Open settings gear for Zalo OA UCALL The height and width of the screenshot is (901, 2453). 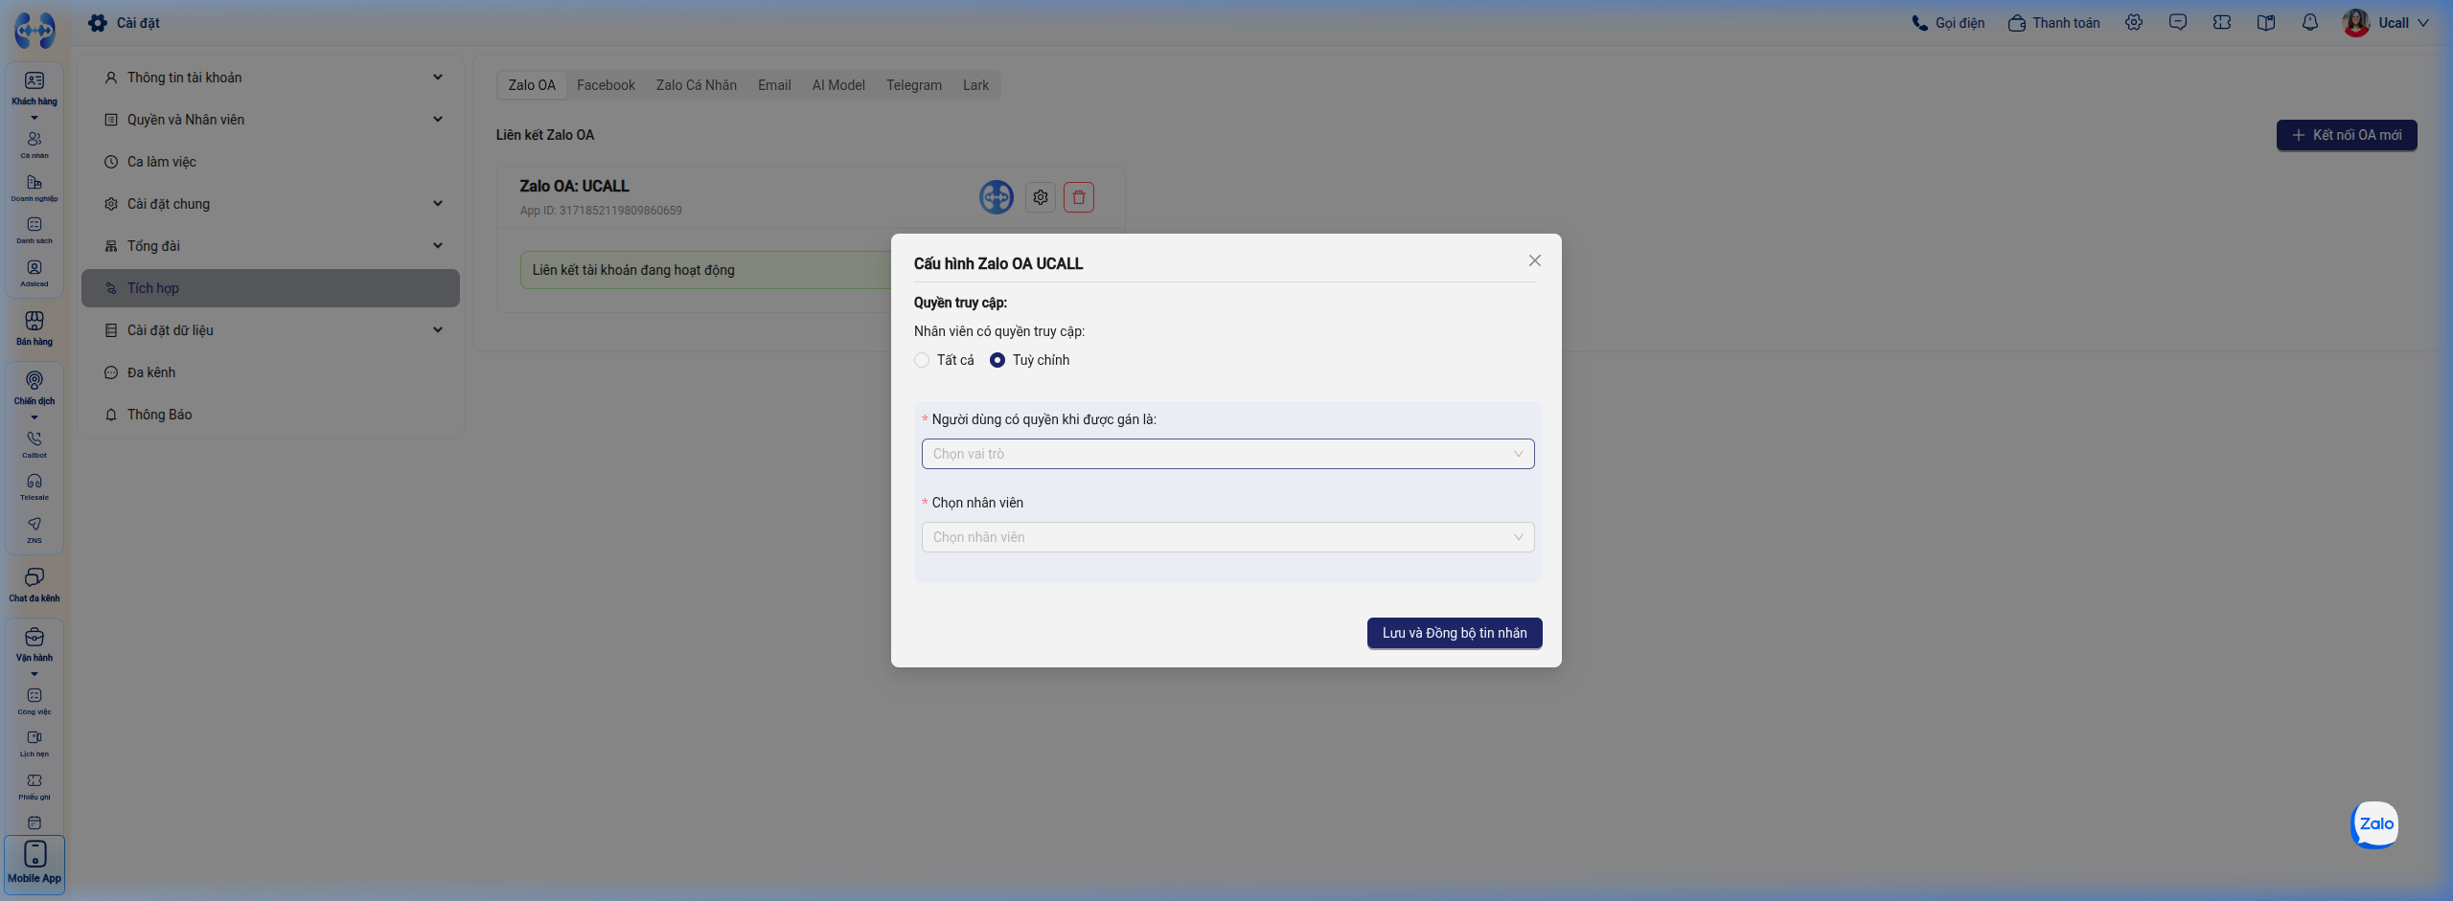[1041, 197]
